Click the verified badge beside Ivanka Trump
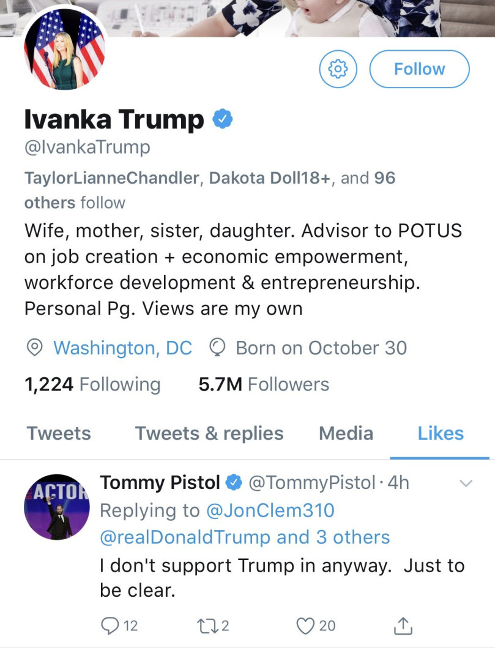Screen dimensions: 495x661 coord(222,119)
